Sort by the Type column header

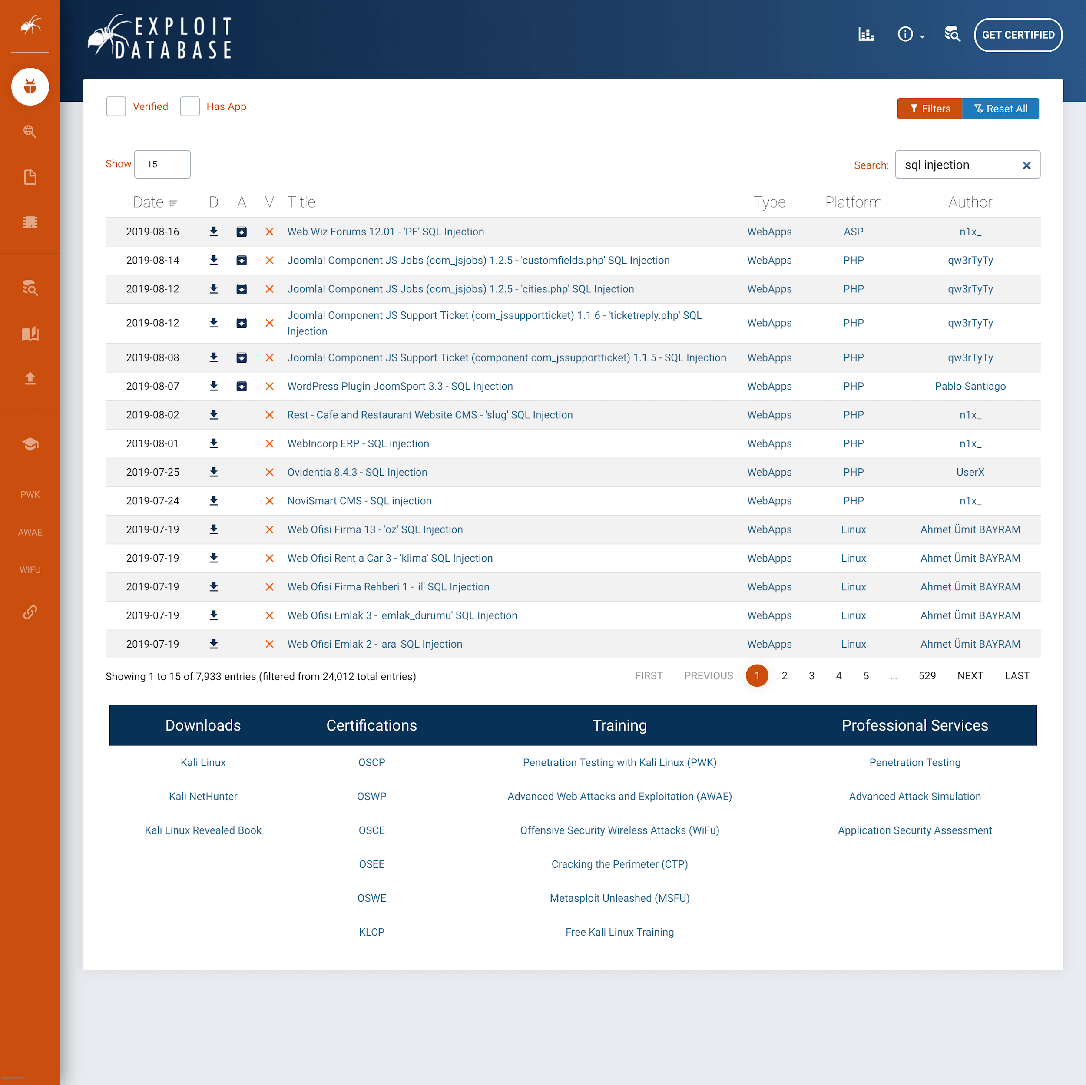(769, 202)
